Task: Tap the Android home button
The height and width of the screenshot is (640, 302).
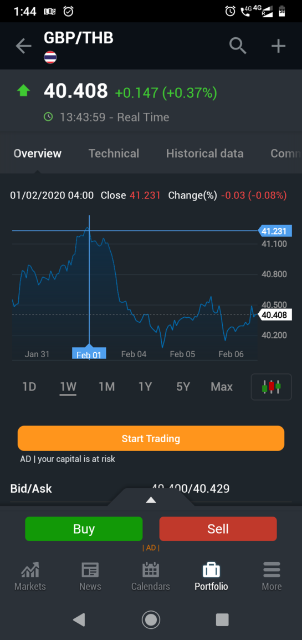Action: (x=151, y=619)
